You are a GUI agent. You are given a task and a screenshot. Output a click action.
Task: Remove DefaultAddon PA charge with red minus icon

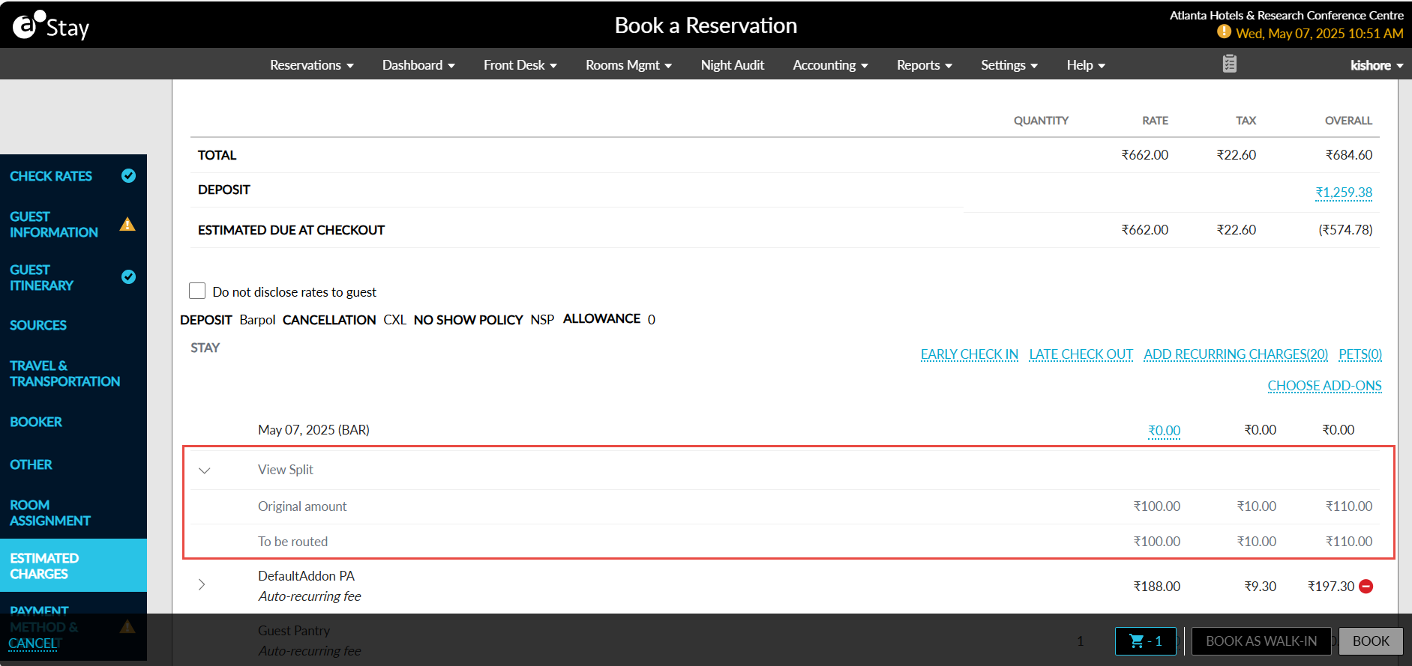[1366, 587]
